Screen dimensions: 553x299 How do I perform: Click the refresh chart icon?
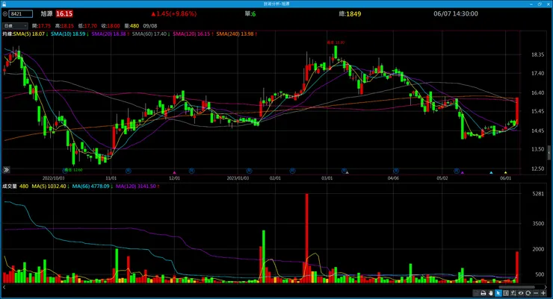(x=528, y=293)
